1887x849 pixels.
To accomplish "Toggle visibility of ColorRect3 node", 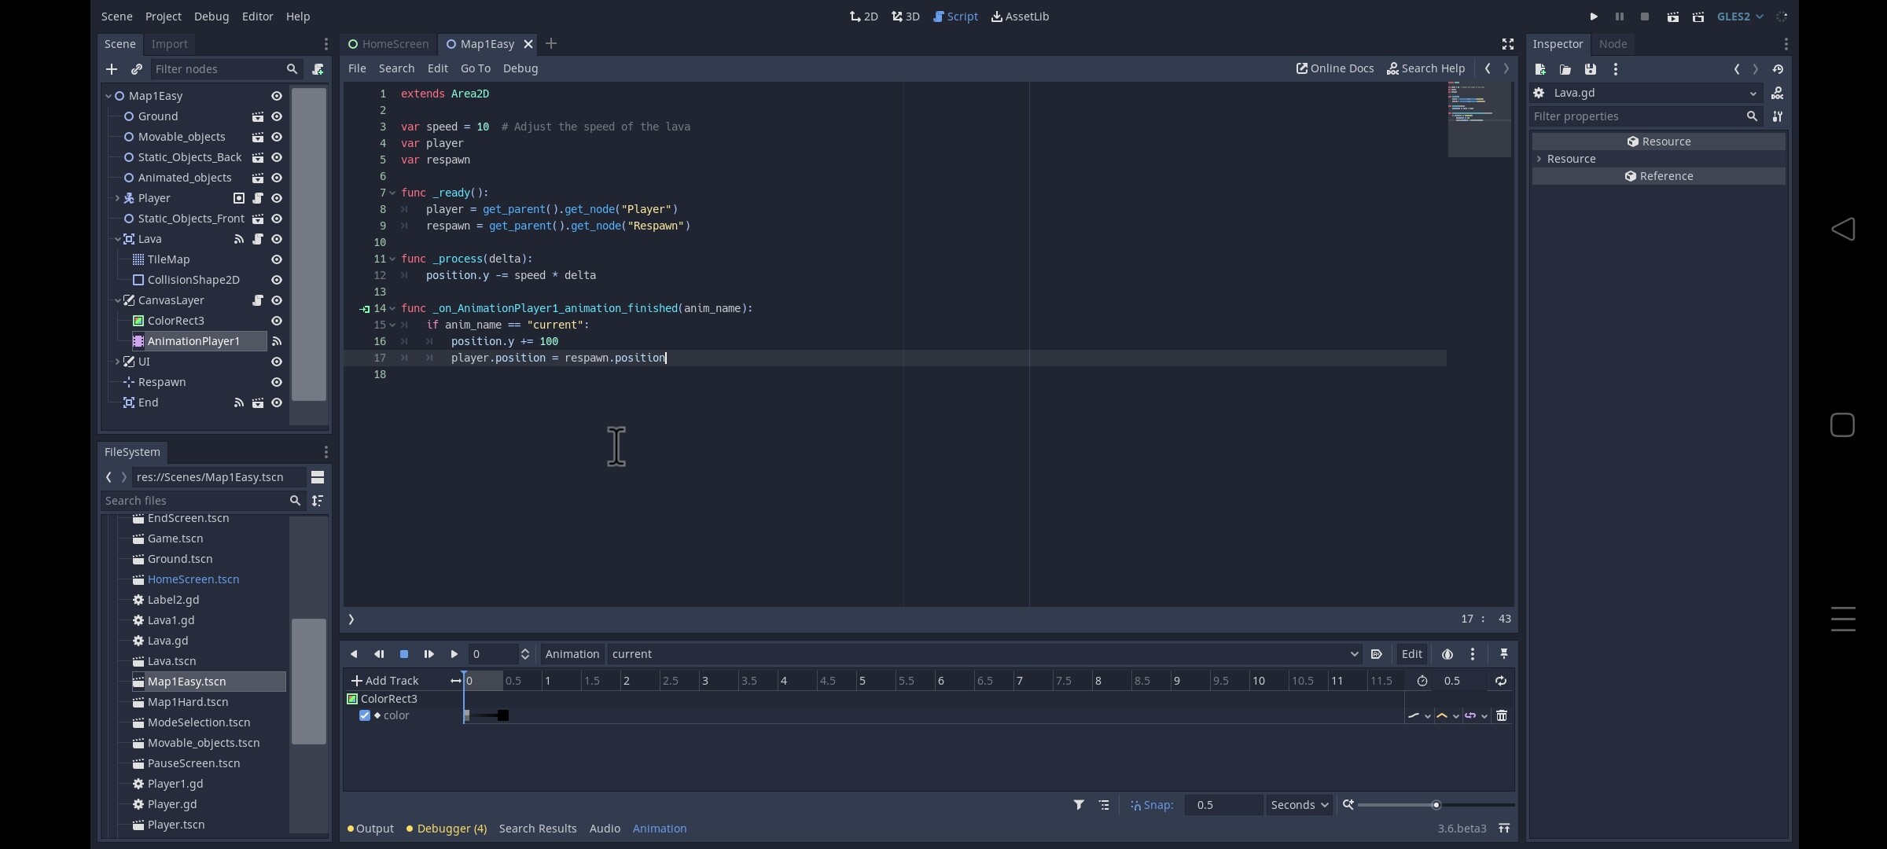I will point(277,321).
